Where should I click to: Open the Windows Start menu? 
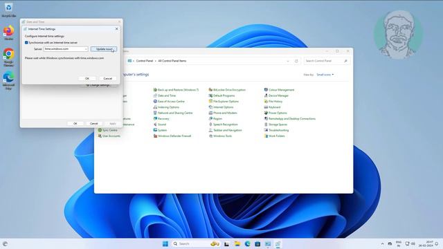click(165, 243)
